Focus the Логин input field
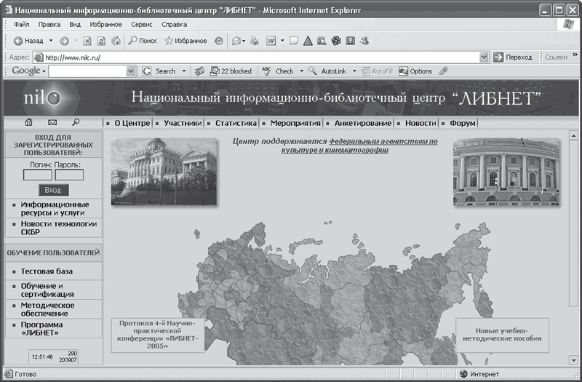582x382 pixels. pyautogui.click(x=38, y=175)
